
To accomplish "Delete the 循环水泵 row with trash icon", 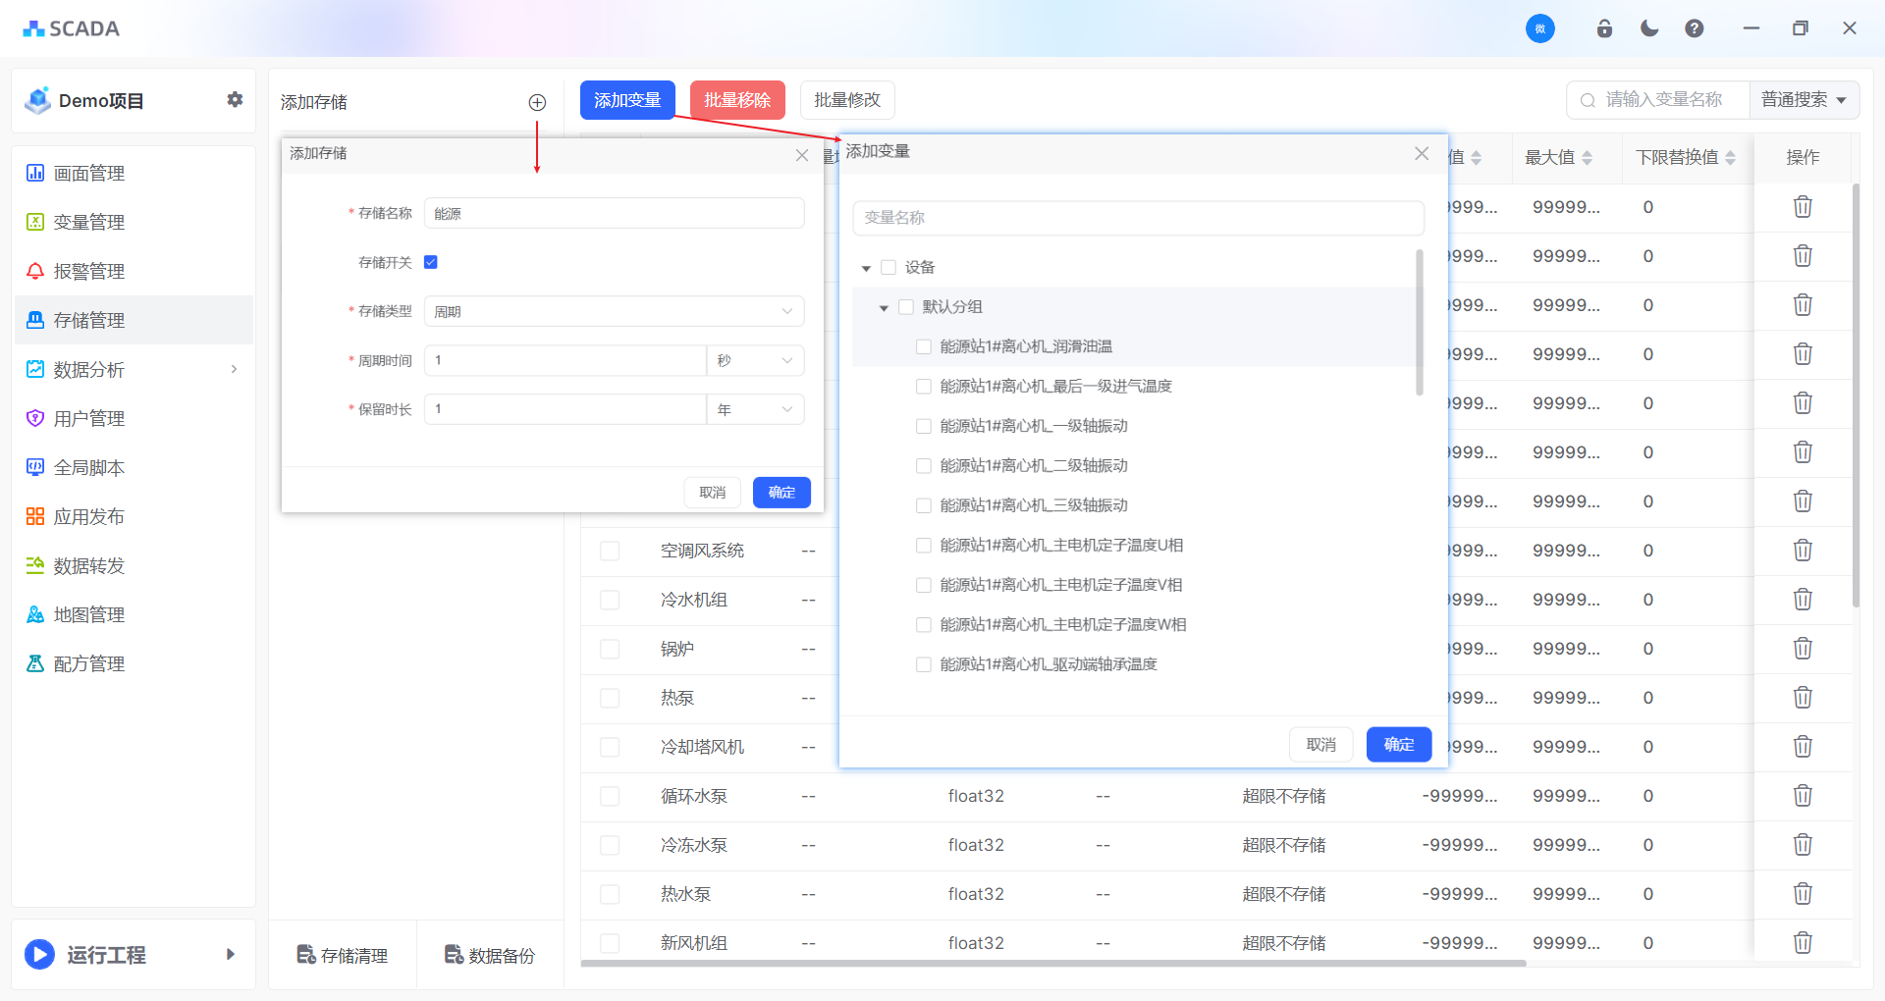I will (1803, 796).
